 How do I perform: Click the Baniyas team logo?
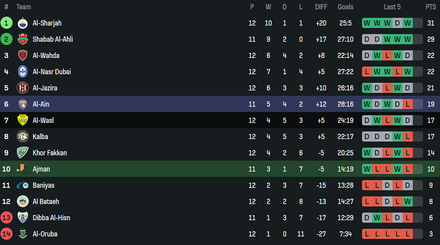(x=23, y=185)
